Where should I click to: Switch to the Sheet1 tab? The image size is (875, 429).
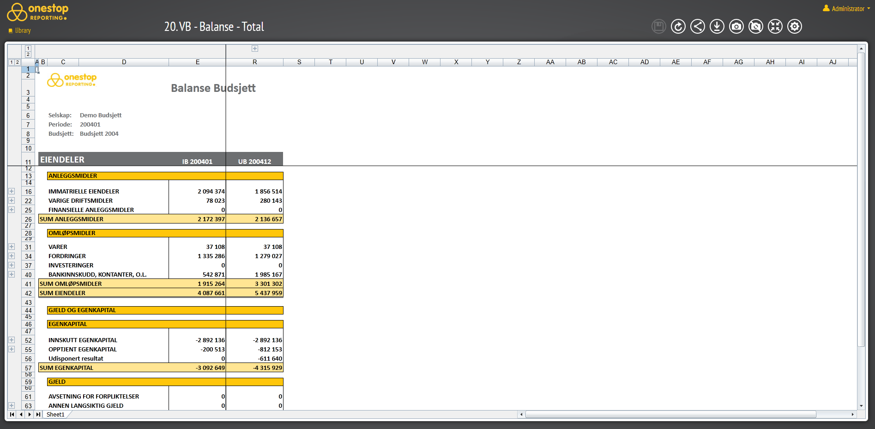point(55,415)
